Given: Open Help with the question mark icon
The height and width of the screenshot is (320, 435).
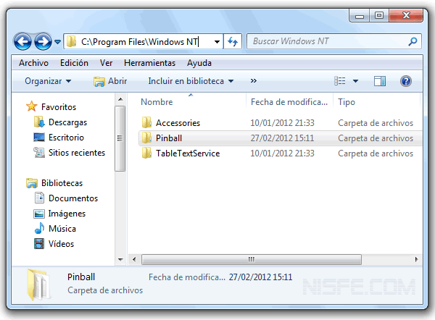Looking at the screenshot, I should (405, 81).
